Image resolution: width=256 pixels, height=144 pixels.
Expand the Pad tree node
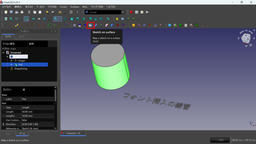pyautogui.click(x=11, y=65)
